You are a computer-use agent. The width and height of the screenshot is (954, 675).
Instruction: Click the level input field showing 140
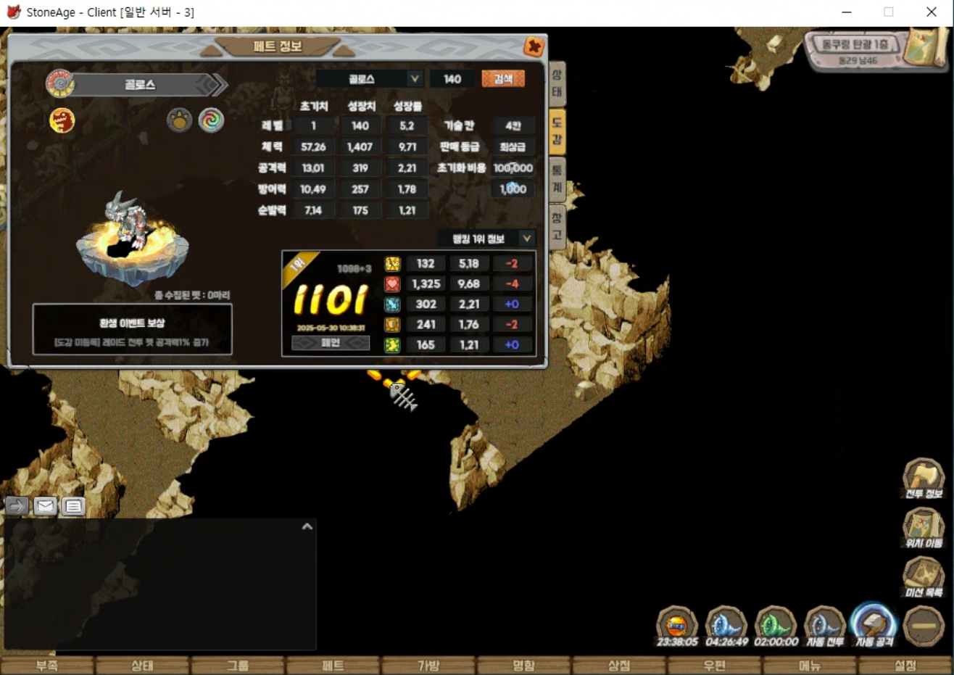[x=452, y=79]
